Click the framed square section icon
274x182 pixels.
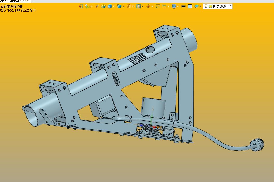coord(139,6)
